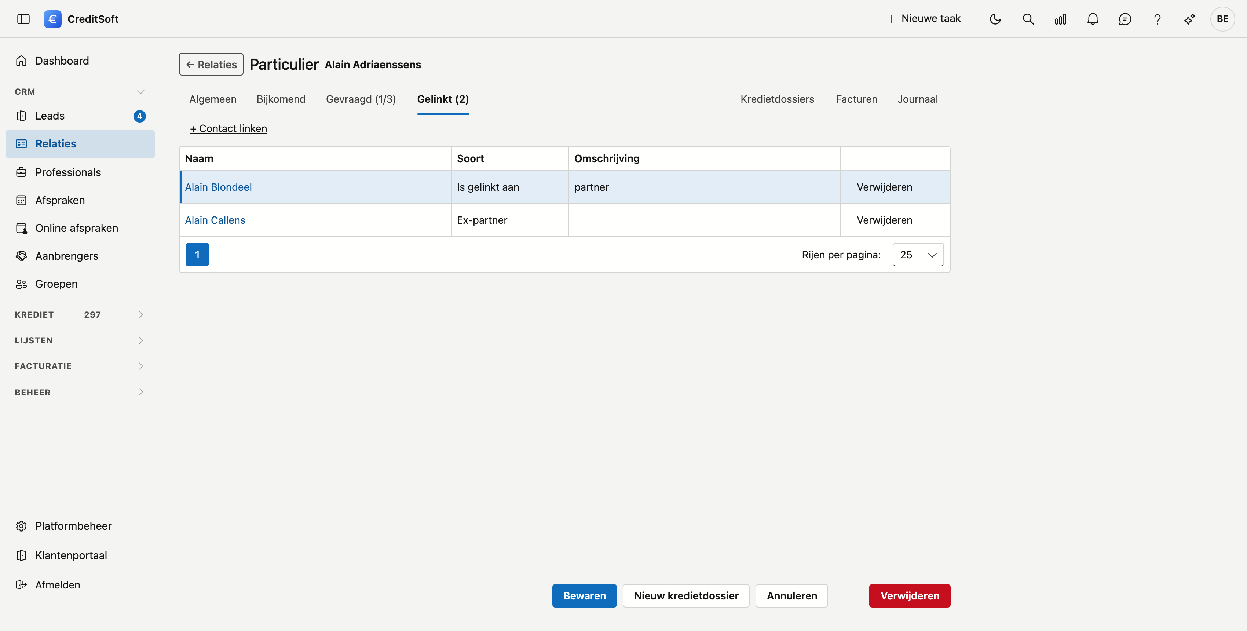
Task: Click the Leads badge showing 4
Action: pyautogui.click(x=139, y=116)
